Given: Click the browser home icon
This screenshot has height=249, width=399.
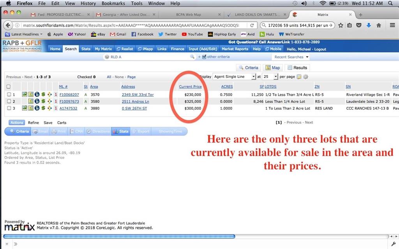Looking at the screenshot, I should coord(379,25).
